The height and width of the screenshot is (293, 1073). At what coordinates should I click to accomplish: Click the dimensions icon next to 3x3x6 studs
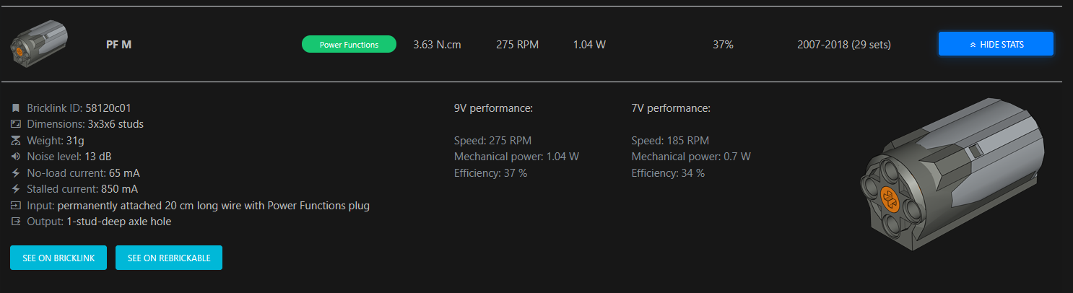pos(16,124)
